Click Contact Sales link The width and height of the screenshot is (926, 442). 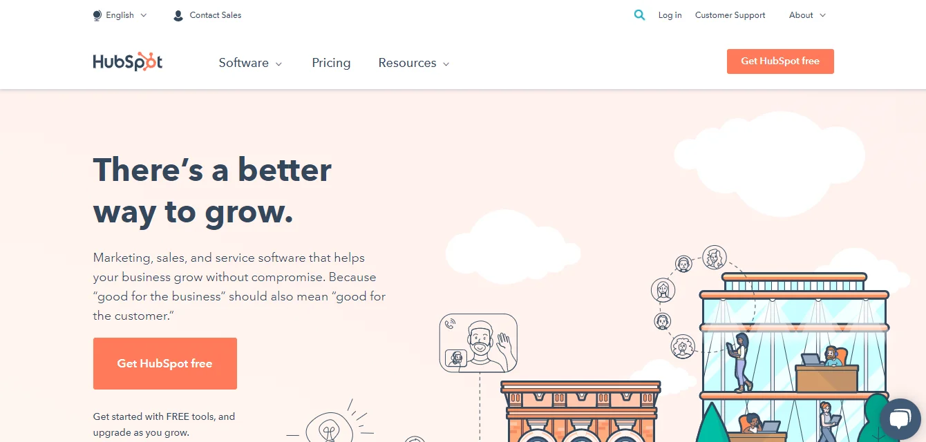[x=216, y=15]
